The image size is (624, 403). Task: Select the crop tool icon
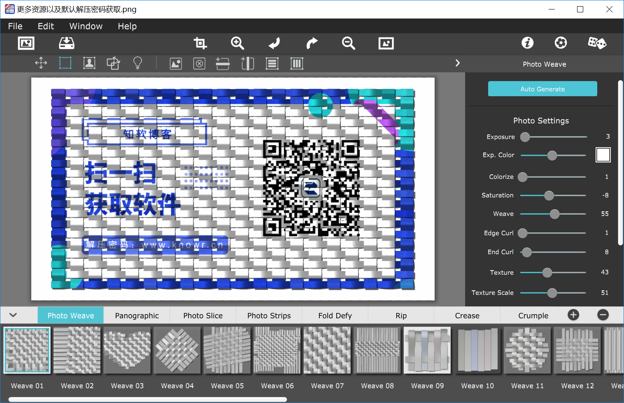click(x=200, y=43)
